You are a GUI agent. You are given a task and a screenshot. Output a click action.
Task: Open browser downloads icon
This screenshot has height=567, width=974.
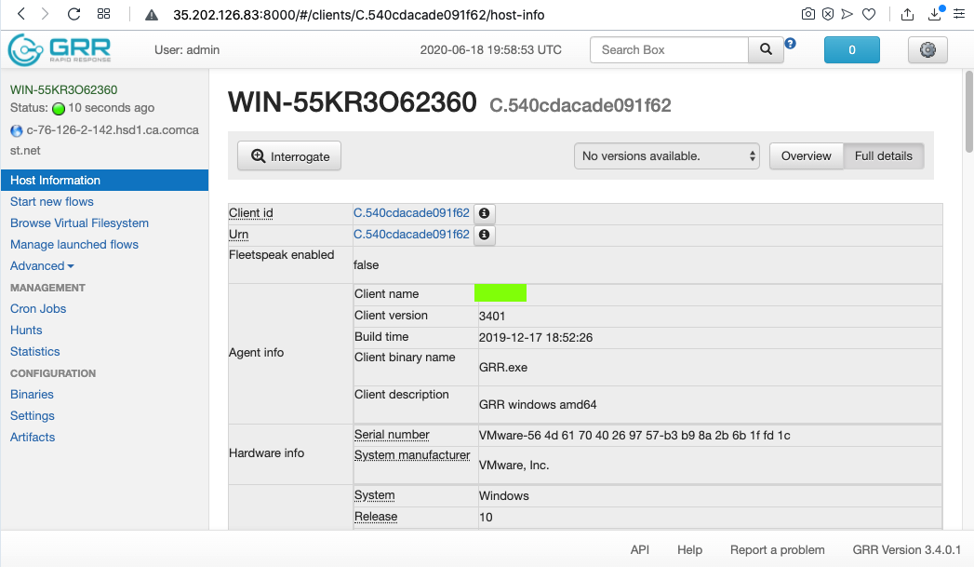tap(935, 14)
